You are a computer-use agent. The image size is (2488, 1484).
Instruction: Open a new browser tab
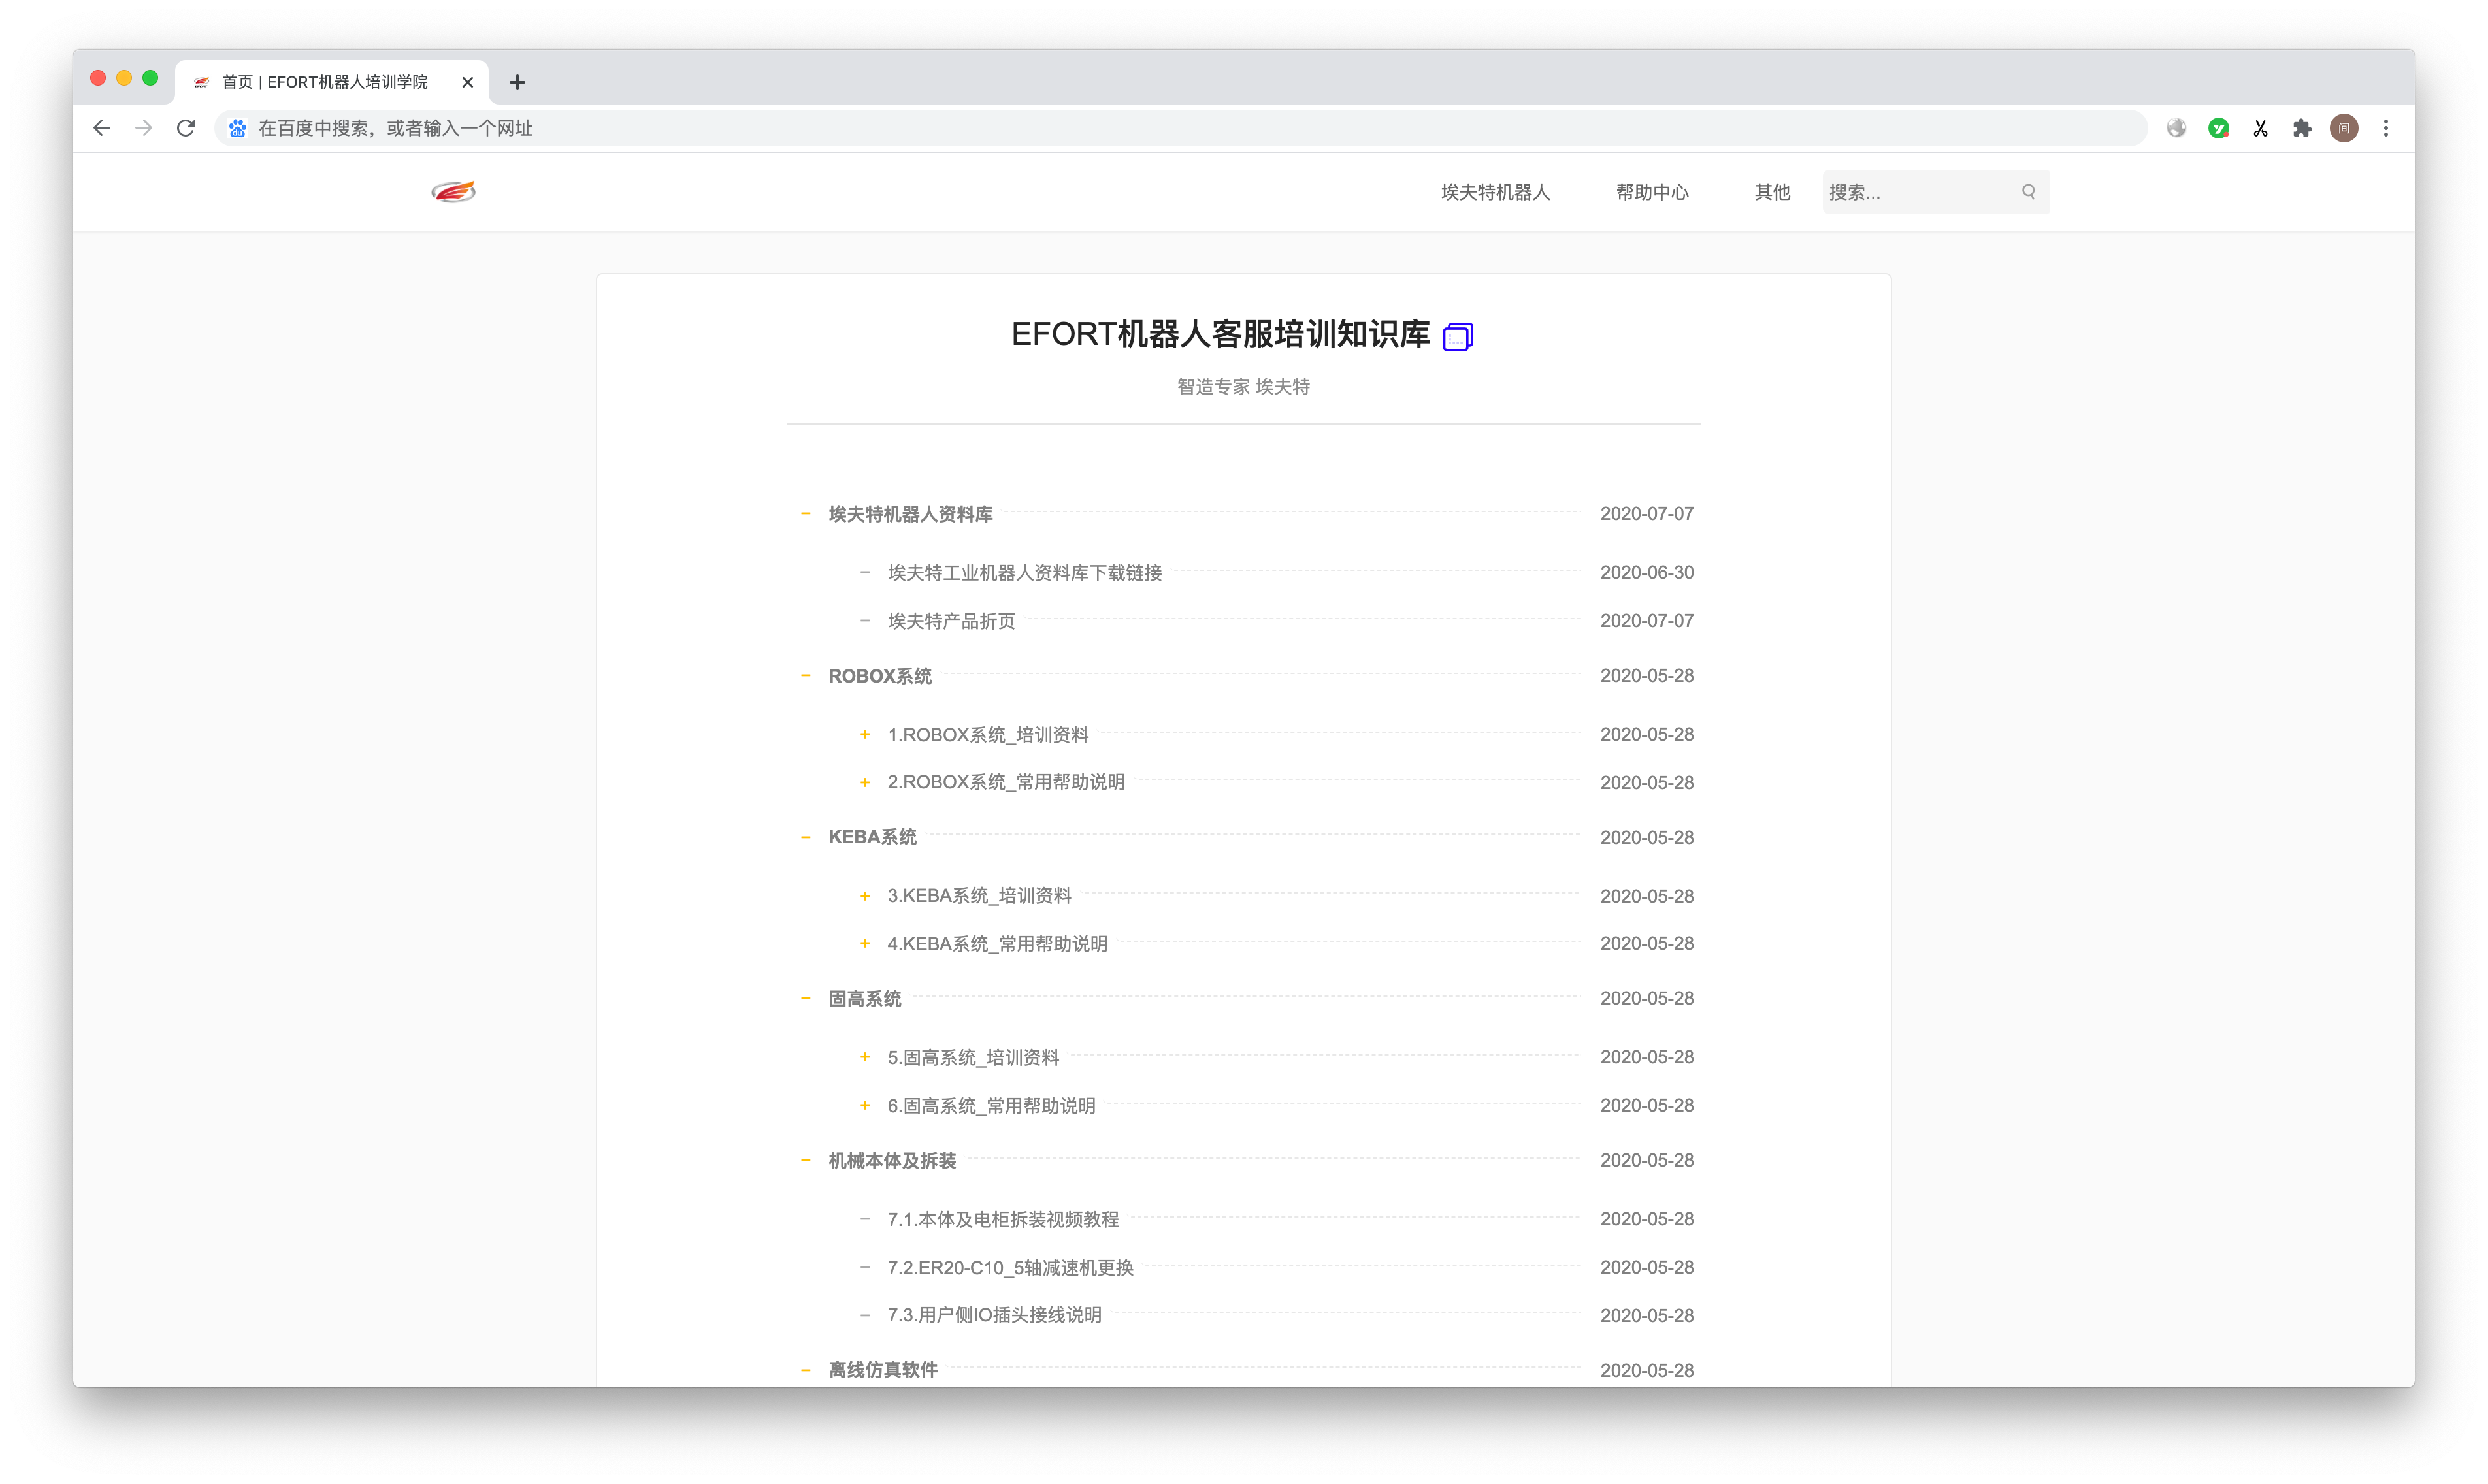pos(517,82)
